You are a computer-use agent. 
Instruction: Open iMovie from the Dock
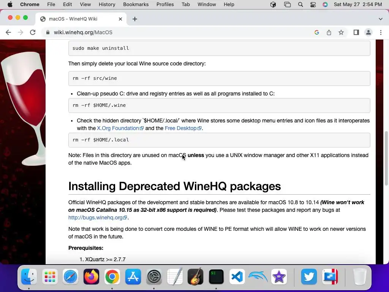[279, 277]
